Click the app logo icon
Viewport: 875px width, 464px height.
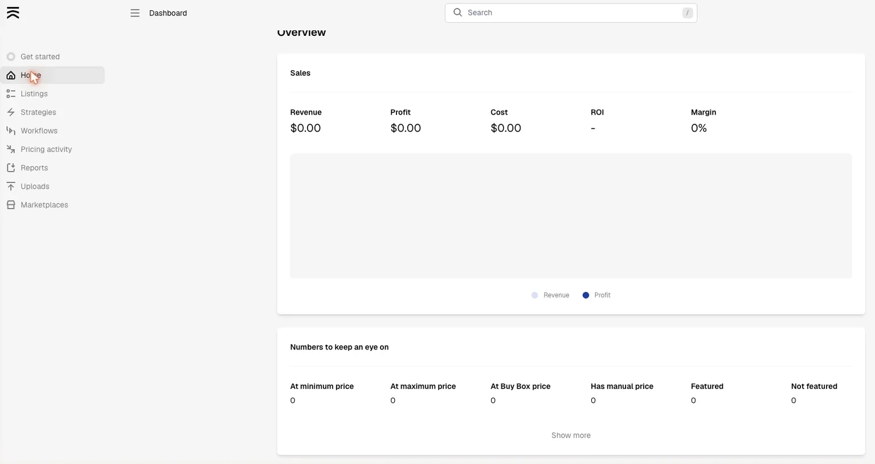click(x=13, y=13)
